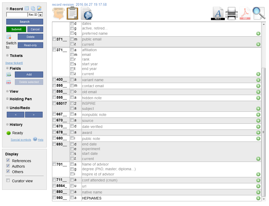This screenshot has width=269, height=206.
Task: Click the Add field button
Action: (29, 75)
